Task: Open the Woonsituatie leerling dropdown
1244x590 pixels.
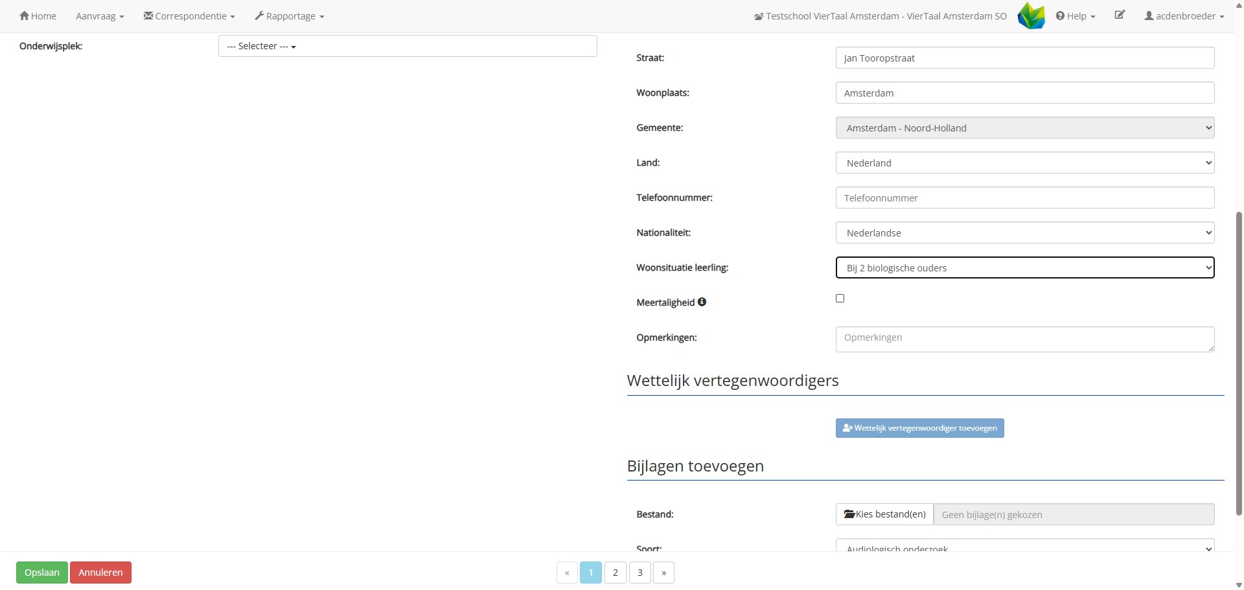Action: point(1025,267)
